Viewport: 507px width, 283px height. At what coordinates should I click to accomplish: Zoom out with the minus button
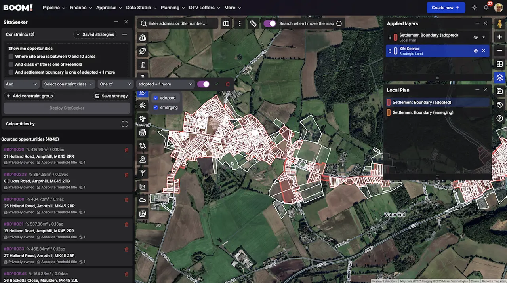[499, 50]
